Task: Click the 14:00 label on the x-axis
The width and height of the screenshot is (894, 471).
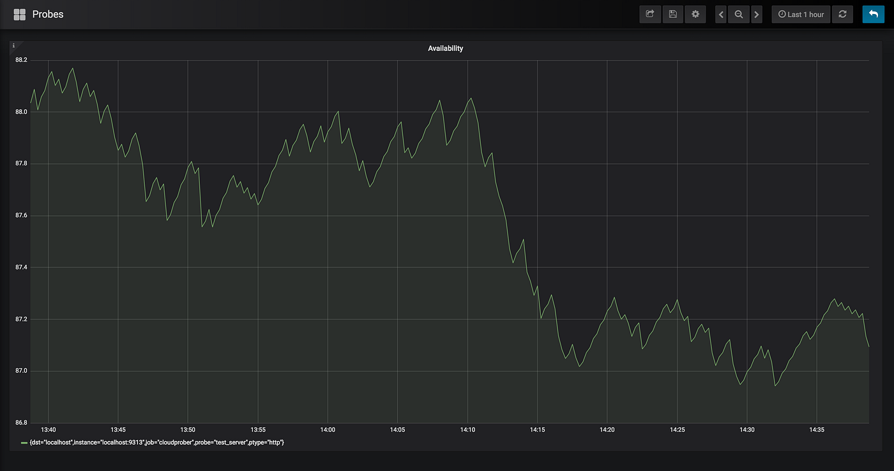Action: [x=327, y=430]
